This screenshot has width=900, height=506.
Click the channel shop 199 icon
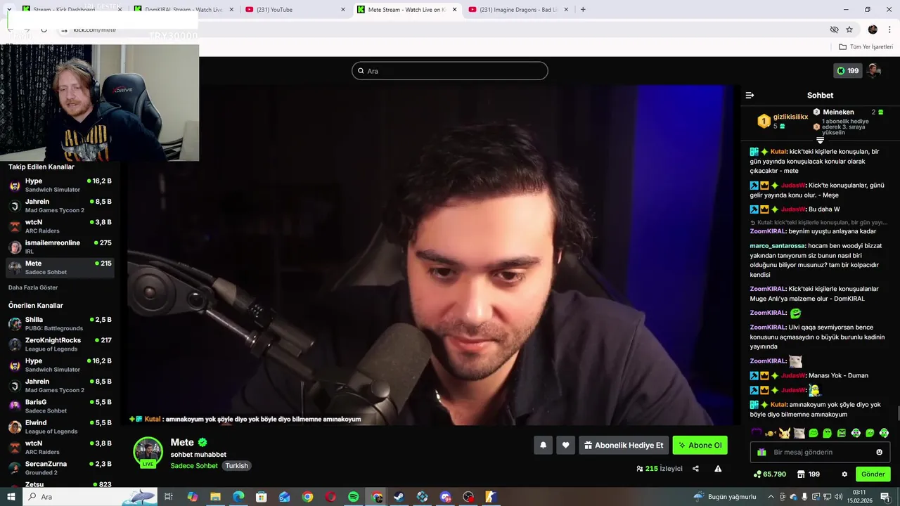click(808, 474)
